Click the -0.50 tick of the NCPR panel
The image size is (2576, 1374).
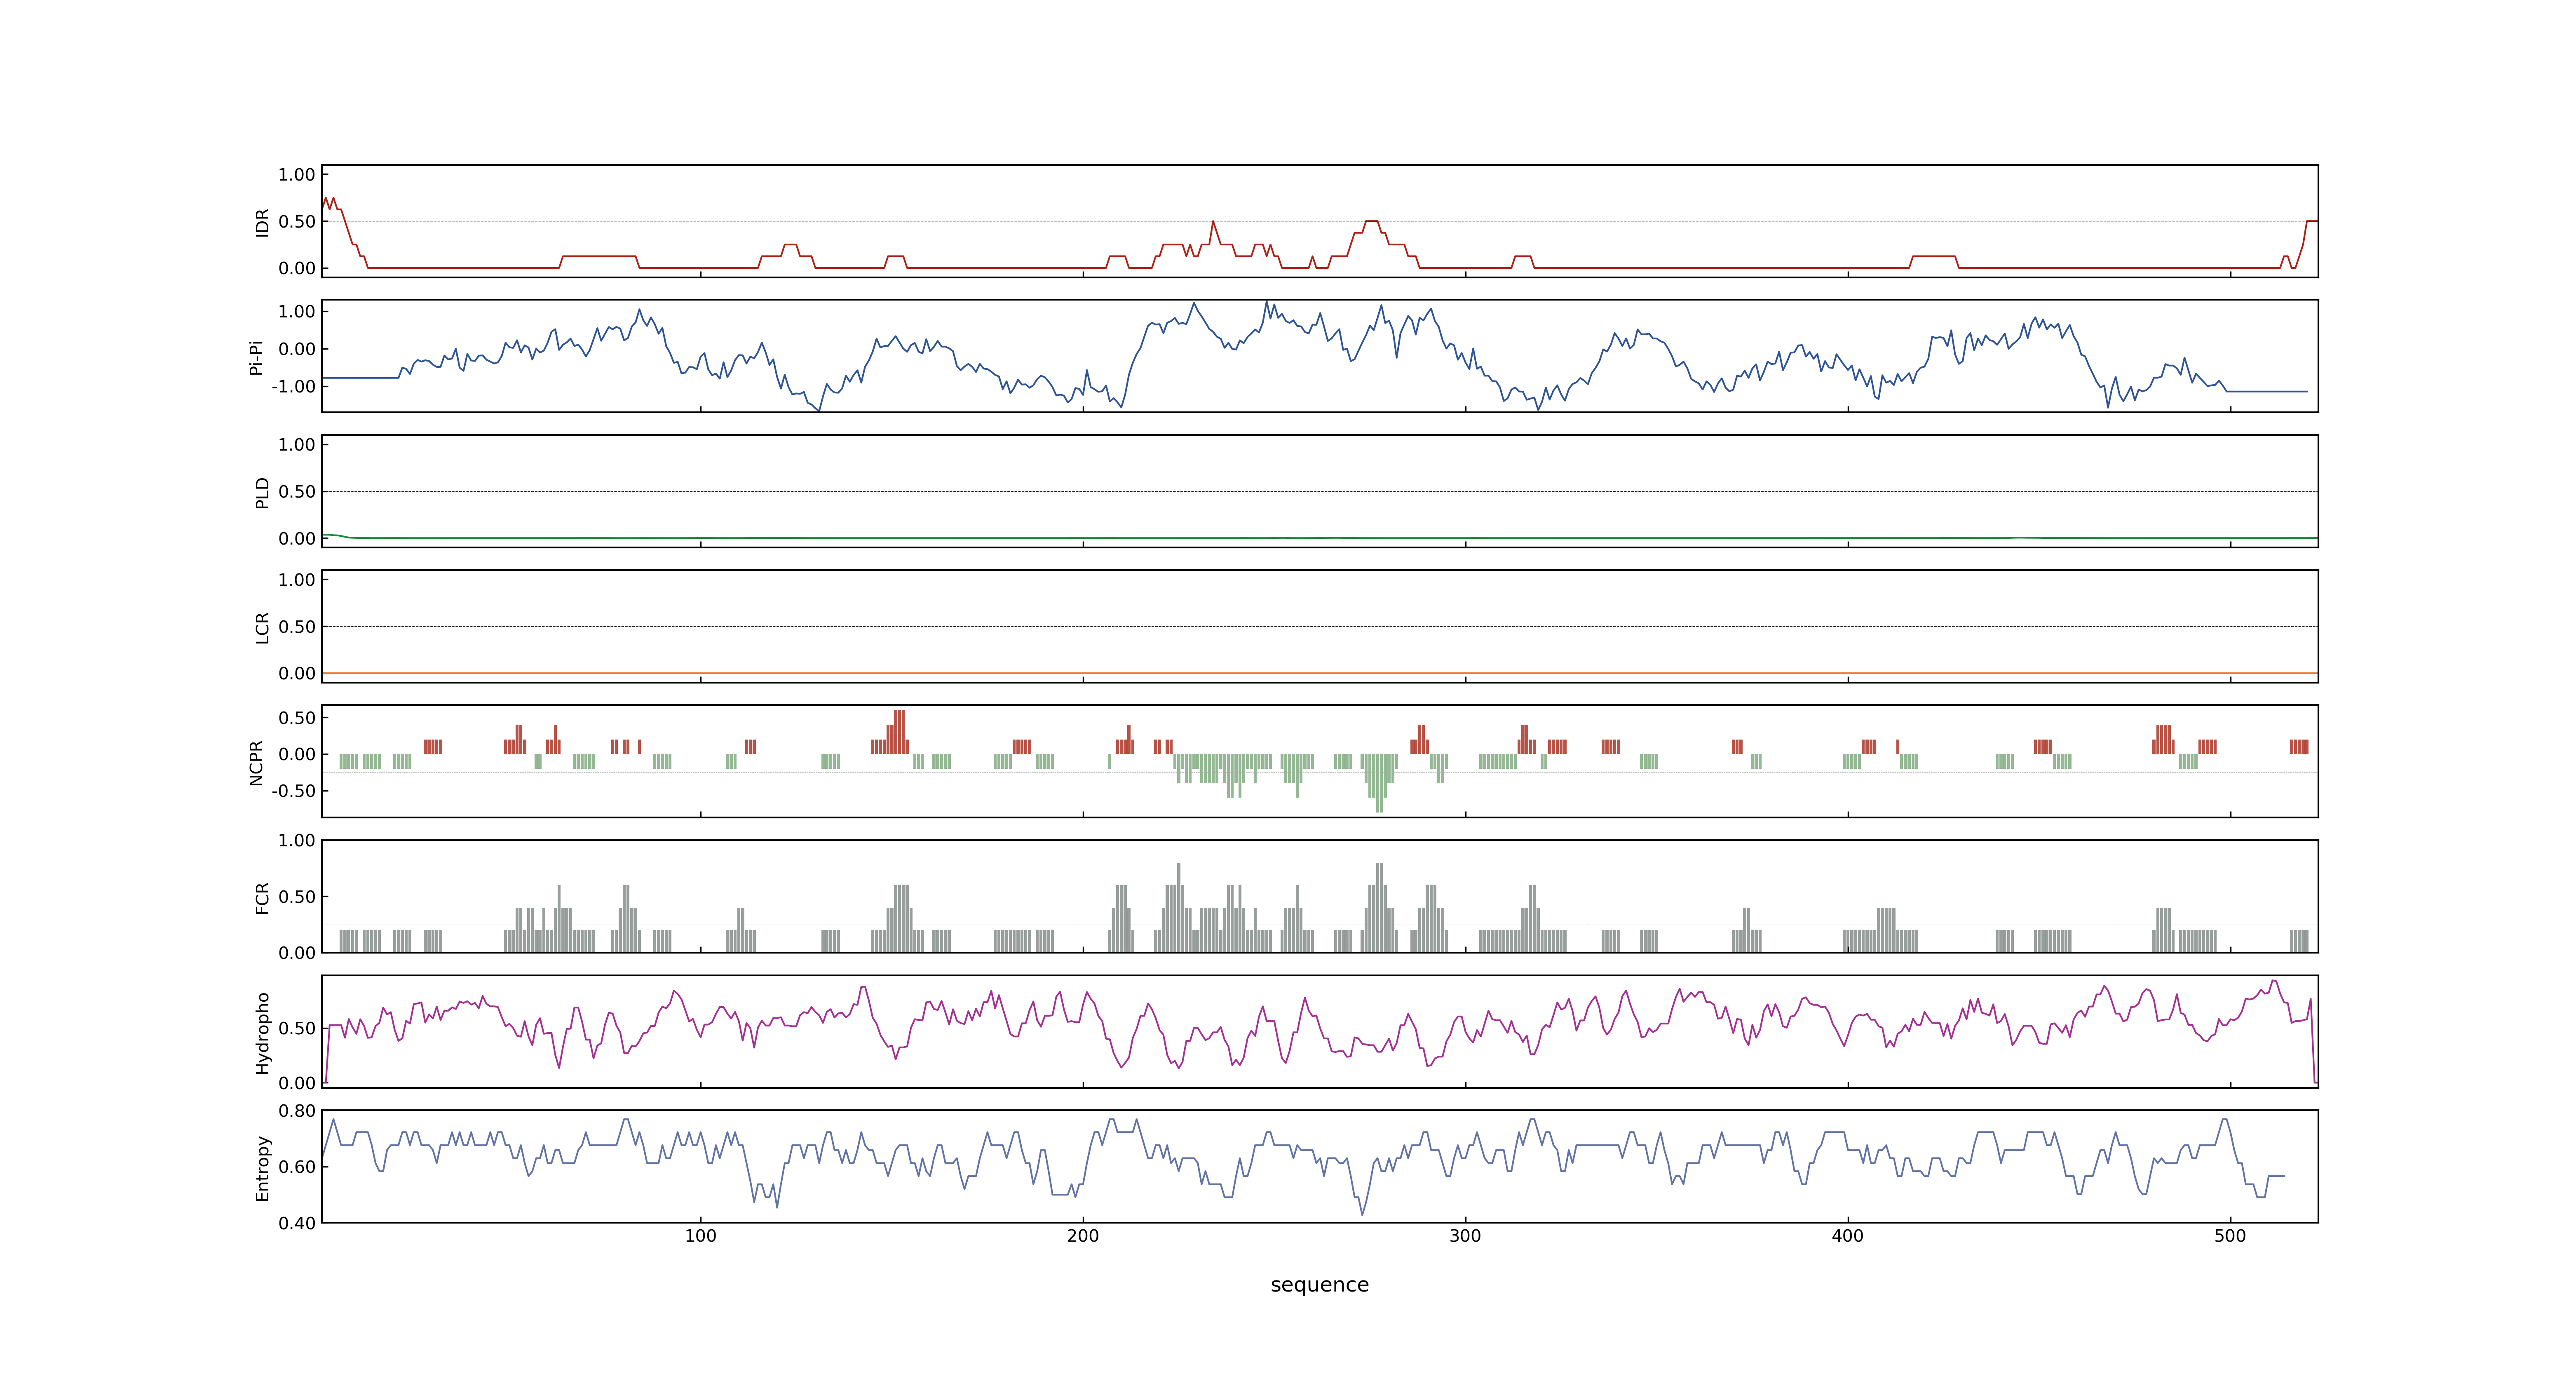tap(293, 791)
